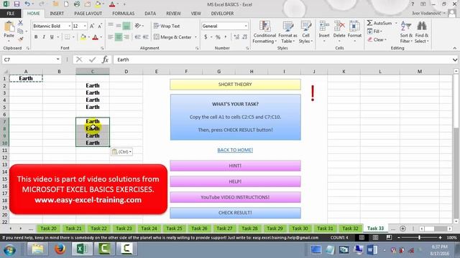Viewport: 460px width, 258px height.
Task: Open the Task 32 sheet tab
Action: coord(350,229)
